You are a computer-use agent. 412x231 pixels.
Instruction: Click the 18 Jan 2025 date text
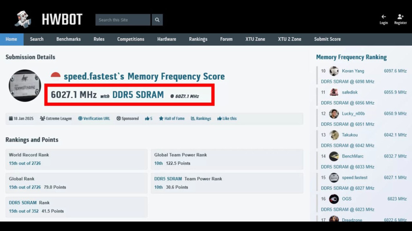tap(23, 118)
